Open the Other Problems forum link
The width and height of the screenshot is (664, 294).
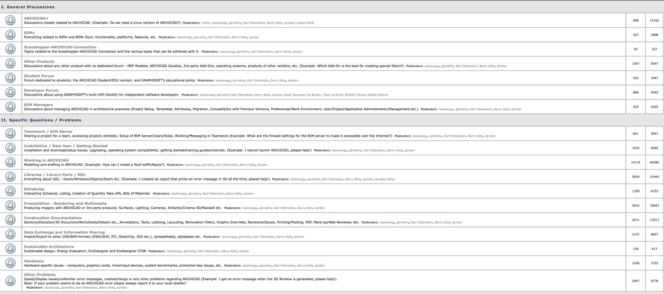click(39, 275)
